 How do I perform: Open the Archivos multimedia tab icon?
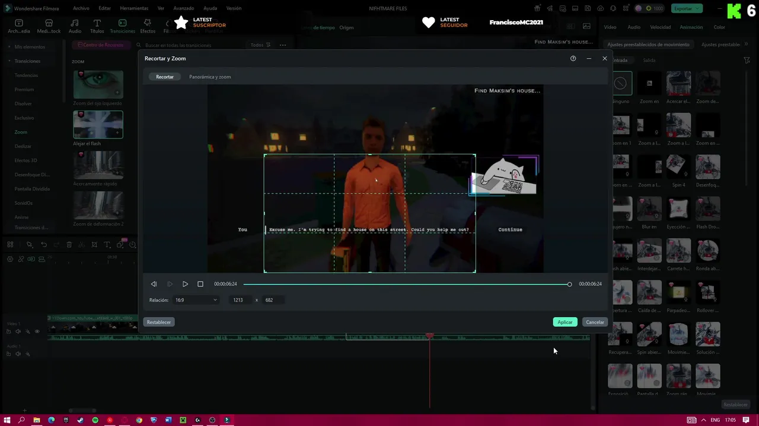19,26
